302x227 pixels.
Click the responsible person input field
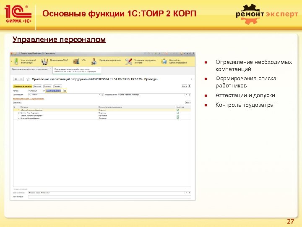click(107, 193)
